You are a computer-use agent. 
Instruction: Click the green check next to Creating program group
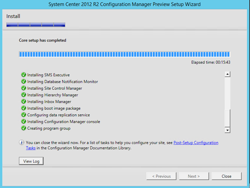click(x=23, y=128)
